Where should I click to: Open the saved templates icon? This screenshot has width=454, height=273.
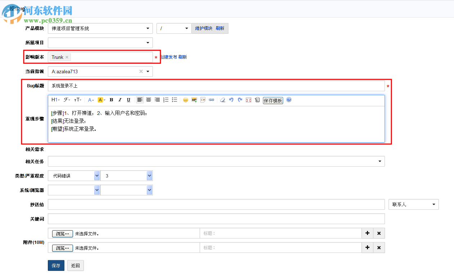(257, 100)
